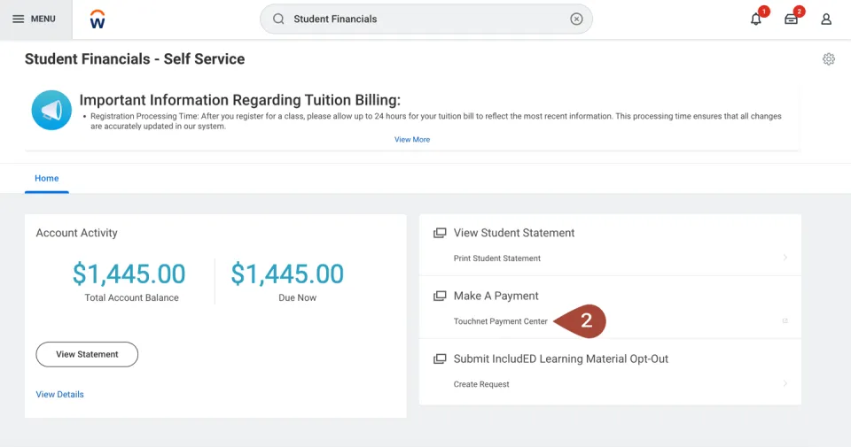
Task: Click the Submit IncludED Learning Material Opt-Out heading
Action: [x=561, y=358]
